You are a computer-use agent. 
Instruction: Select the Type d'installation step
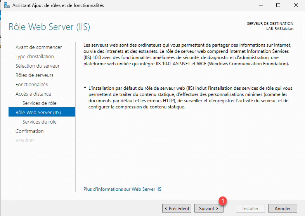[x=35, y=56]
